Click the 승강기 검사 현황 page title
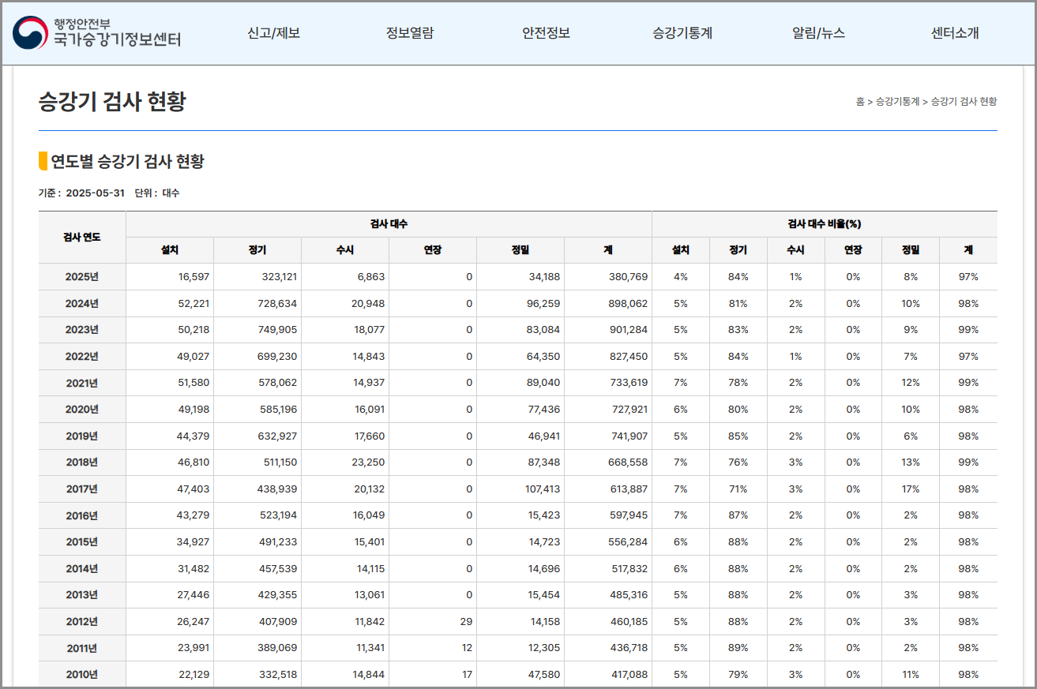This screenshot has height=689, width=1037. coord(109,101)
